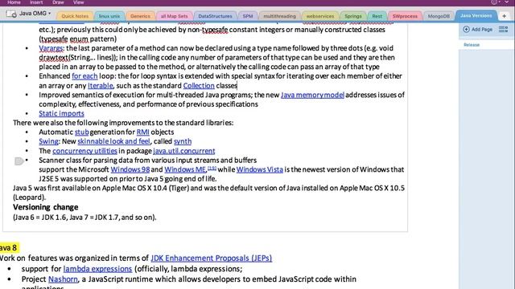The image size is (515, 289).
Task: Click the stub hyperlink
Action: pos(82,132)
